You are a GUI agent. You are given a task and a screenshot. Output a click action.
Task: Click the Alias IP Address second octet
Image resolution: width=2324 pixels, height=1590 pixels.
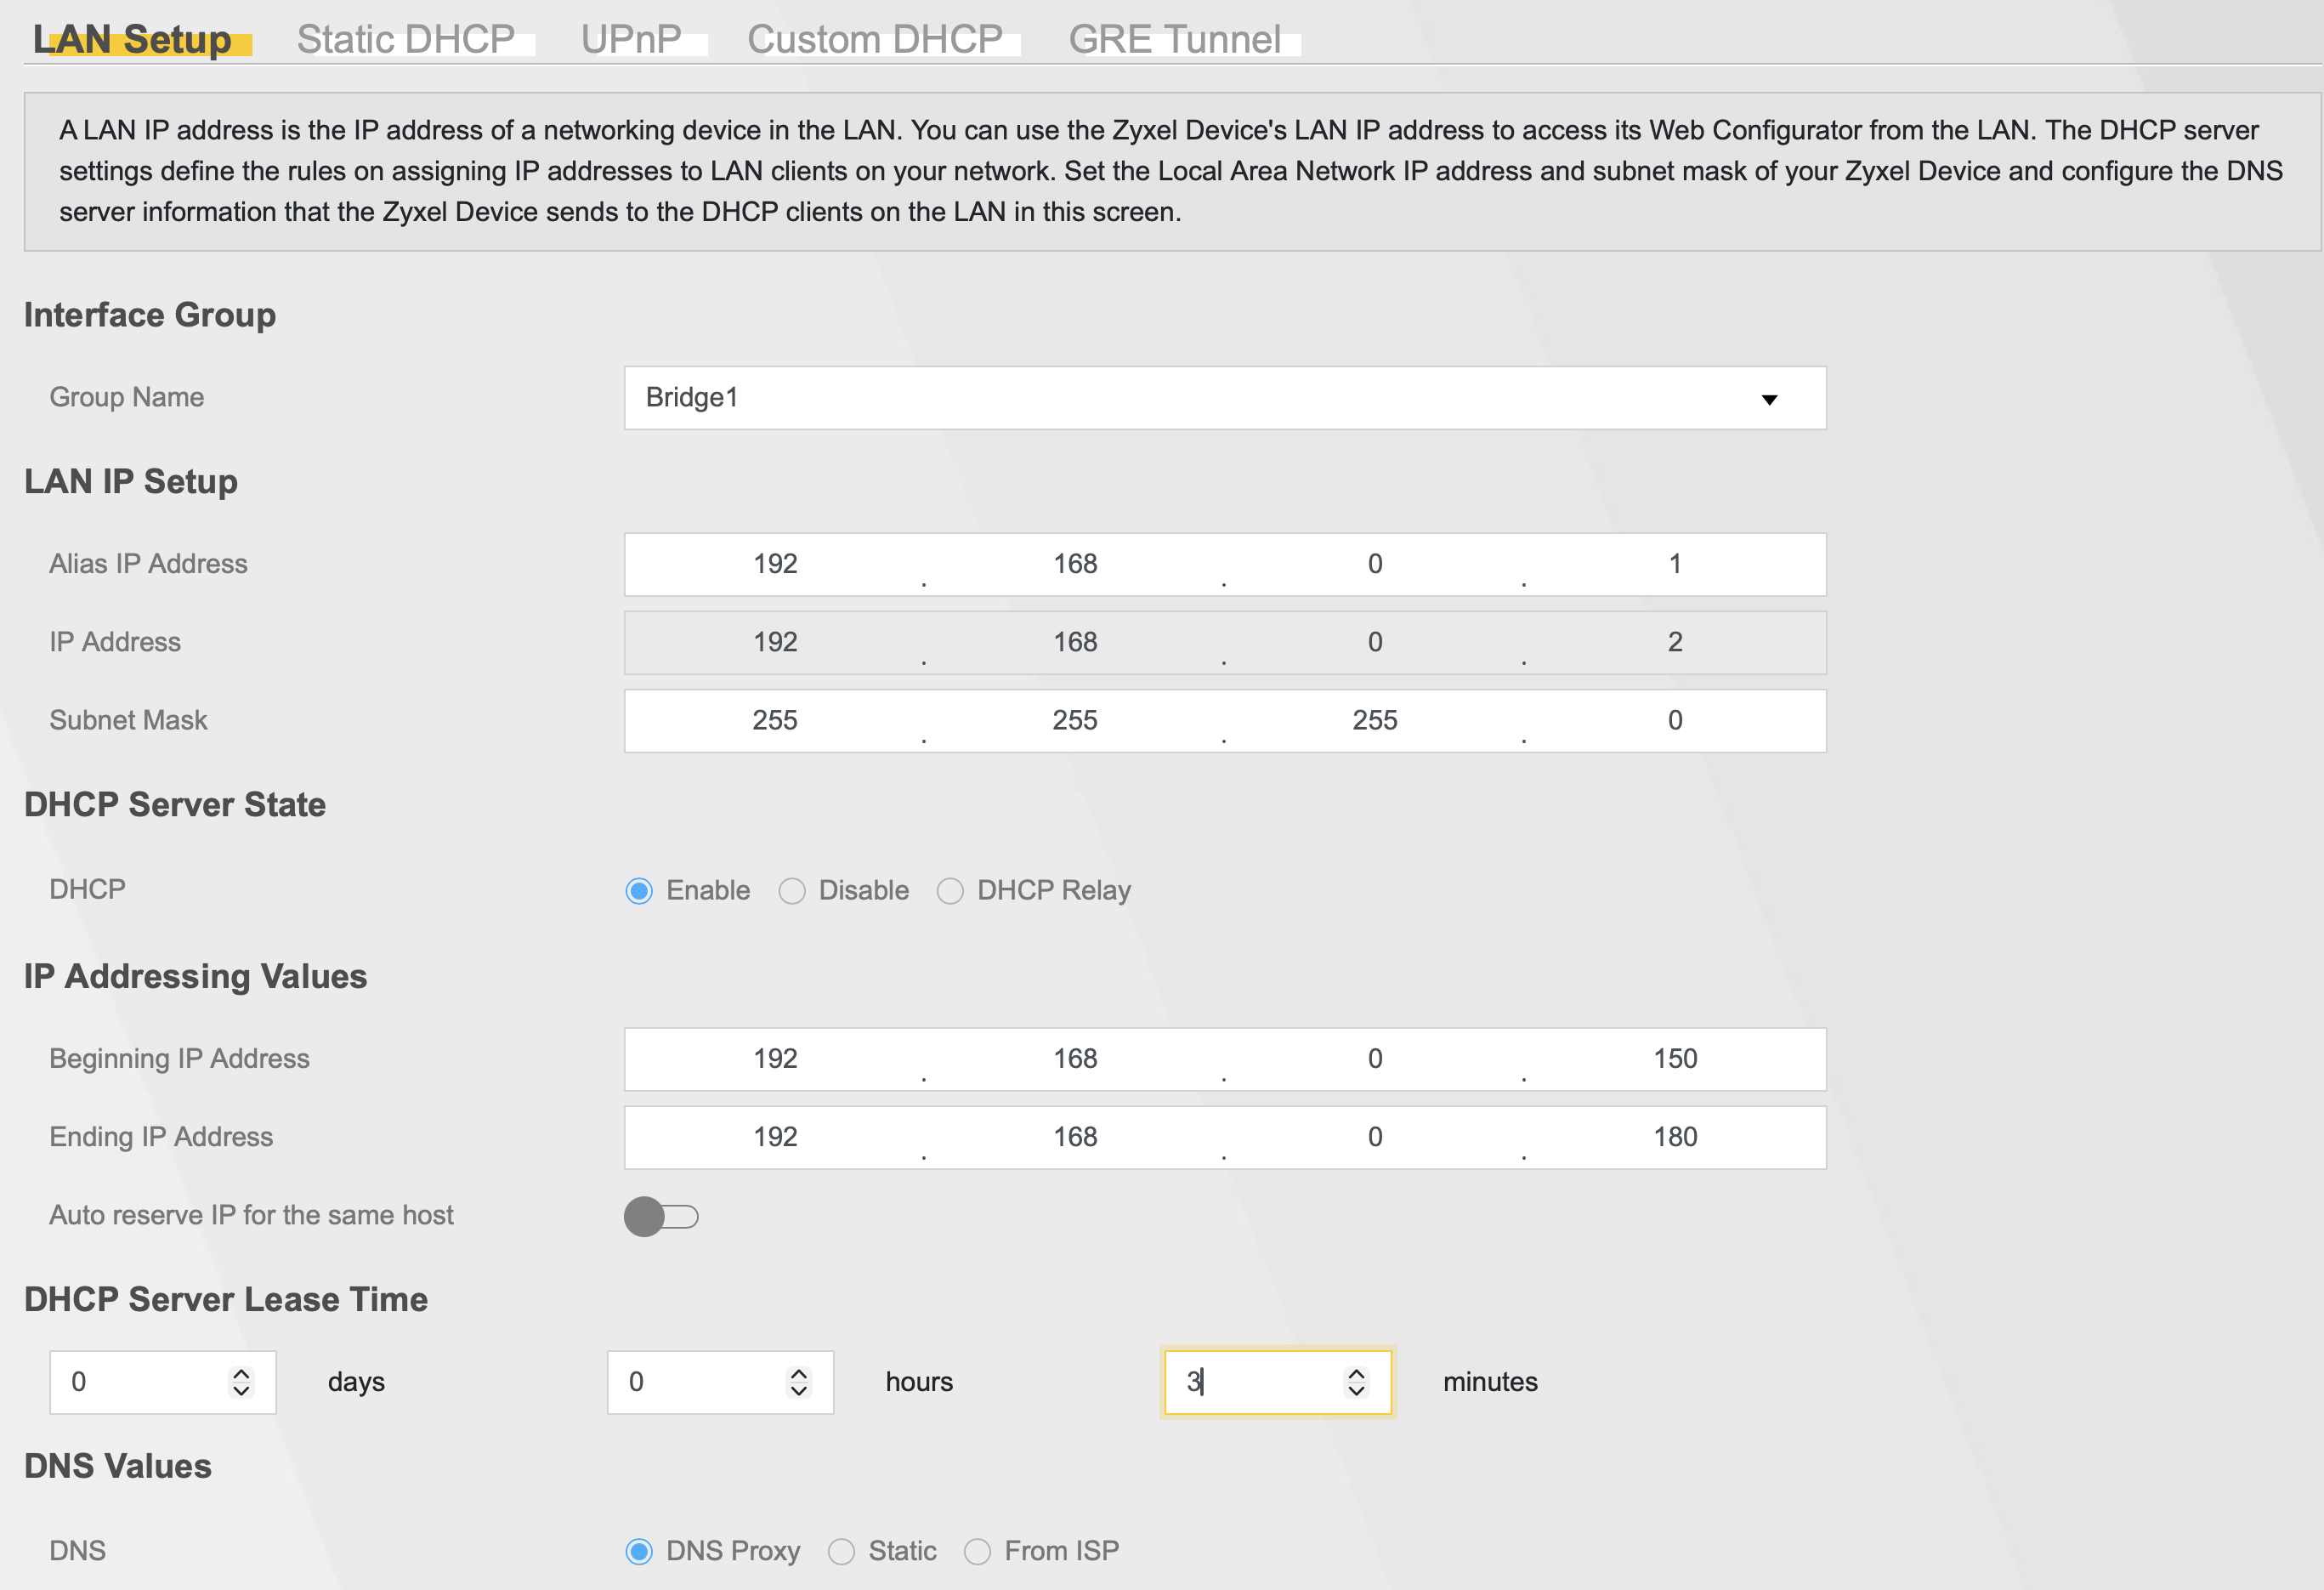click(x=1075, y=564)
